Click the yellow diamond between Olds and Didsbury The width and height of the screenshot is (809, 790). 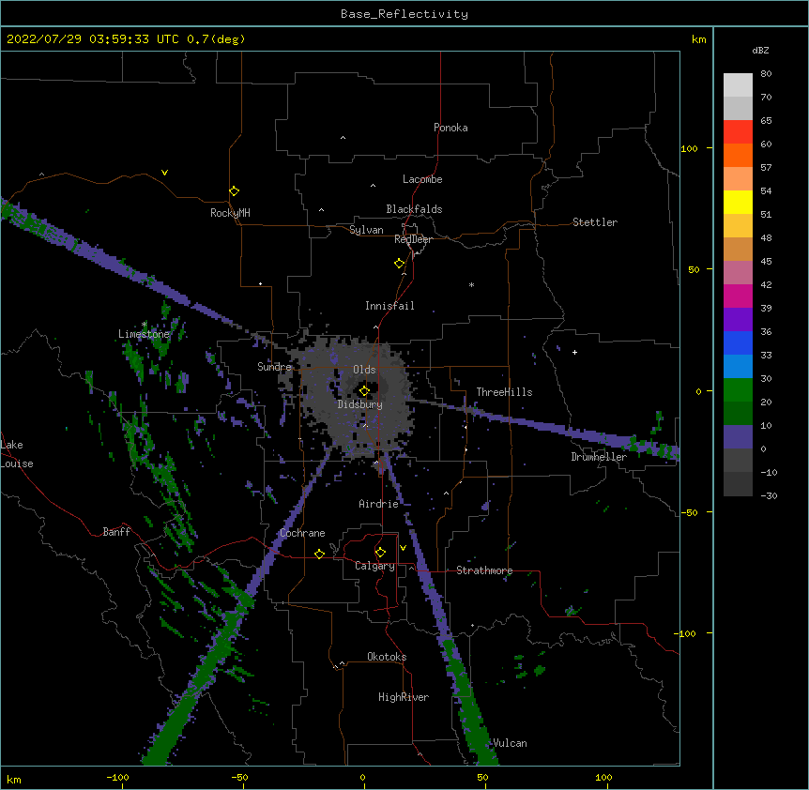(x=364, y=391)
